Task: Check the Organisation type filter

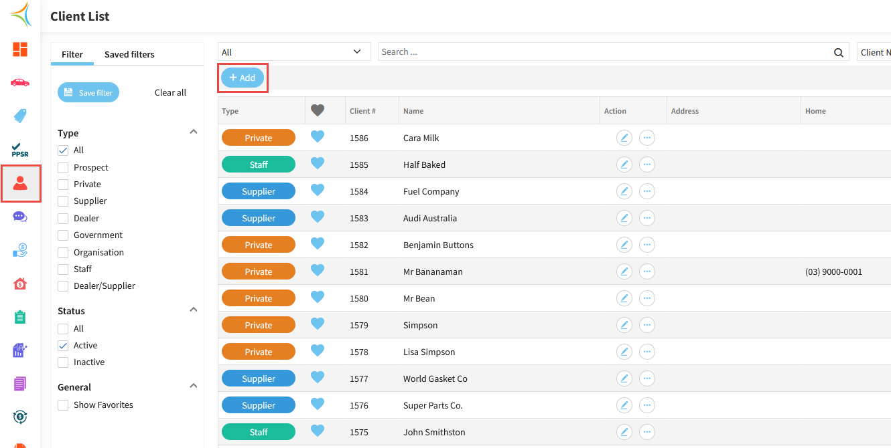Action: click(63, 253)
